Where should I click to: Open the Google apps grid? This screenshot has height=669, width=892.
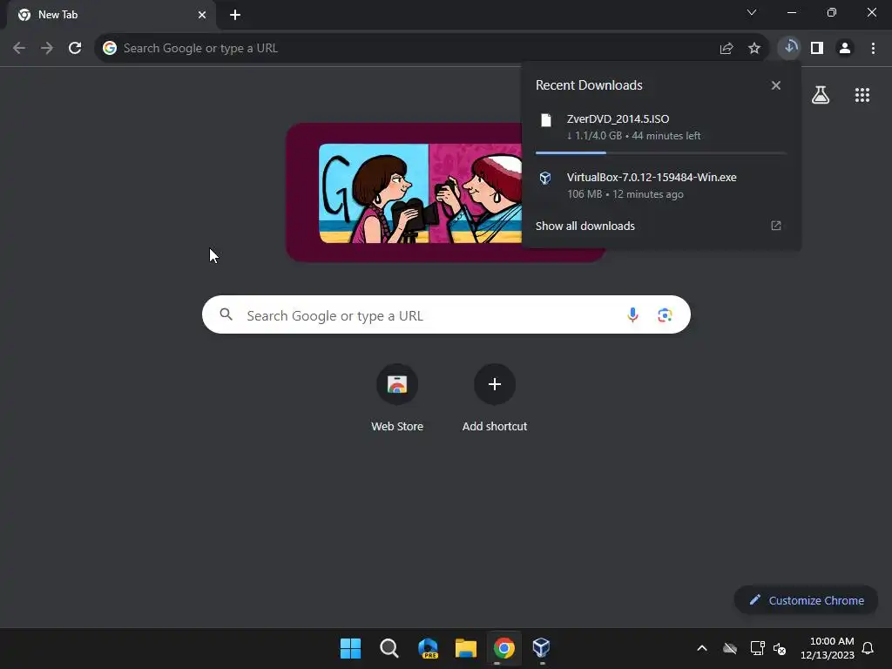[x=862, y=95]
